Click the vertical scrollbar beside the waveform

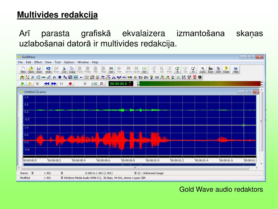tap(261, 121)
